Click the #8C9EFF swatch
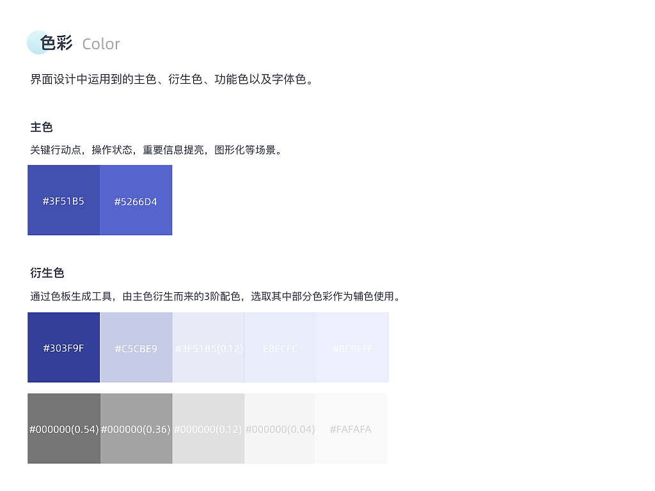The height and width of the screenshot is (491, 655). [352, 347]
